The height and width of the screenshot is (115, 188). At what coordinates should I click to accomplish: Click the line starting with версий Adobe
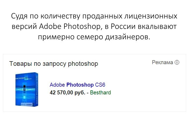pyautogui.click(x=94, y=26)
